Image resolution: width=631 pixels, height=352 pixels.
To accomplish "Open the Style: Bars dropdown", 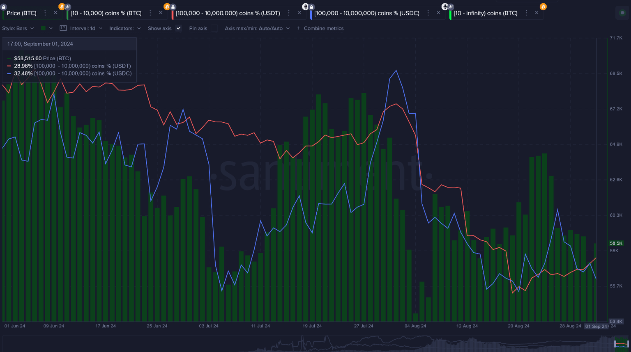I will (x=18, y=28).
